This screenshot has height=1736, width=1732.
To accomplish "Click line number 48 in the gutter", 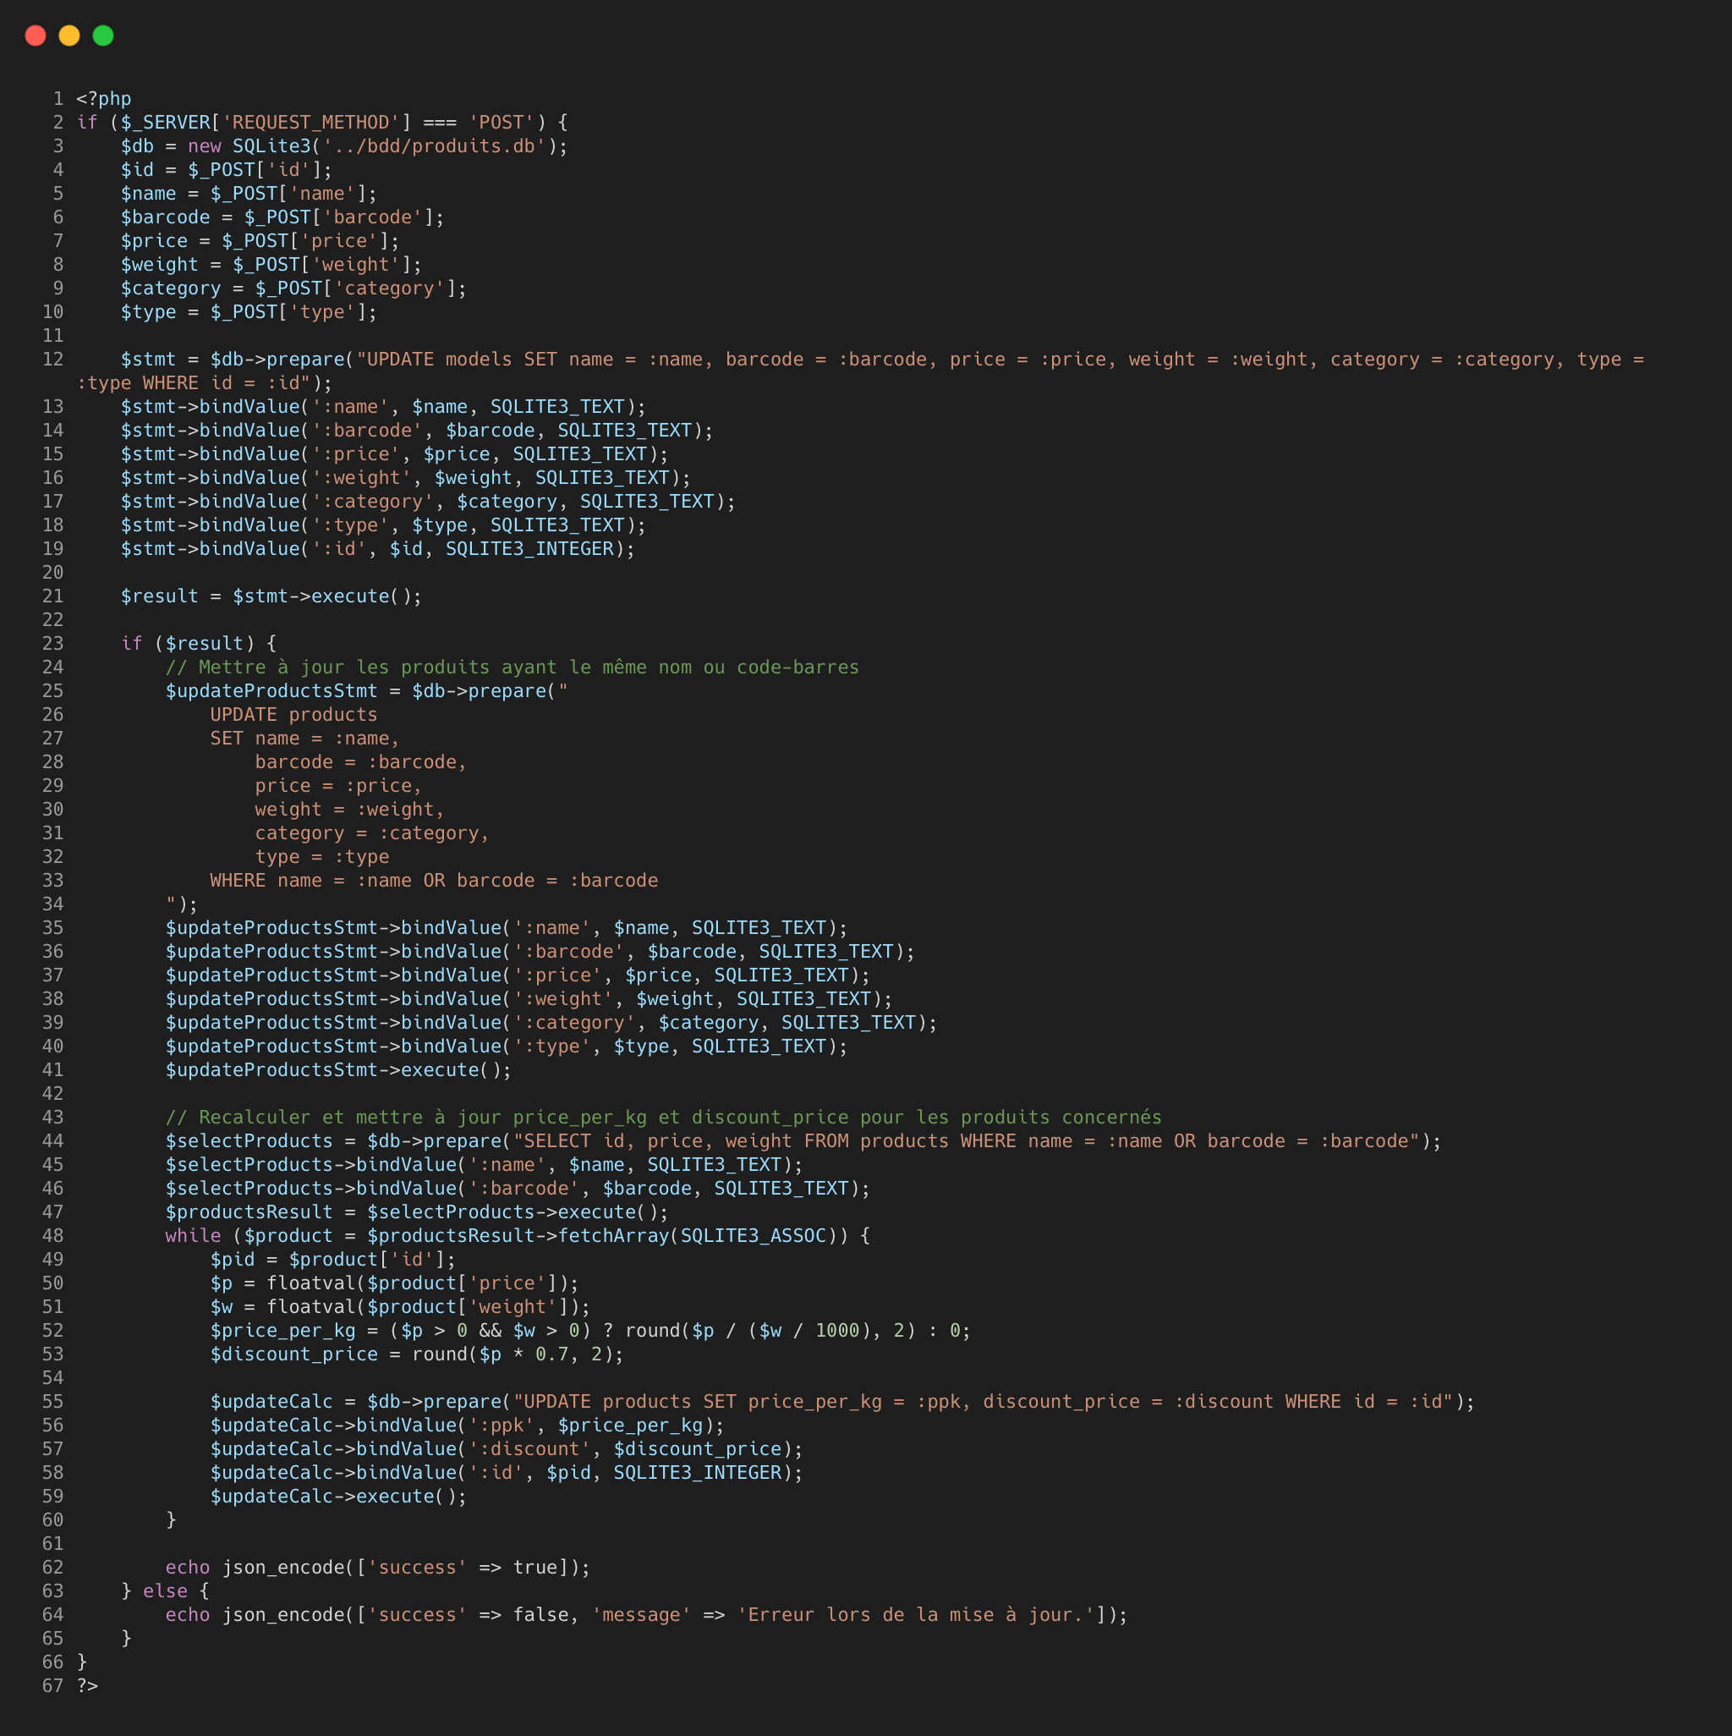I will click(x=52, y=1235).
